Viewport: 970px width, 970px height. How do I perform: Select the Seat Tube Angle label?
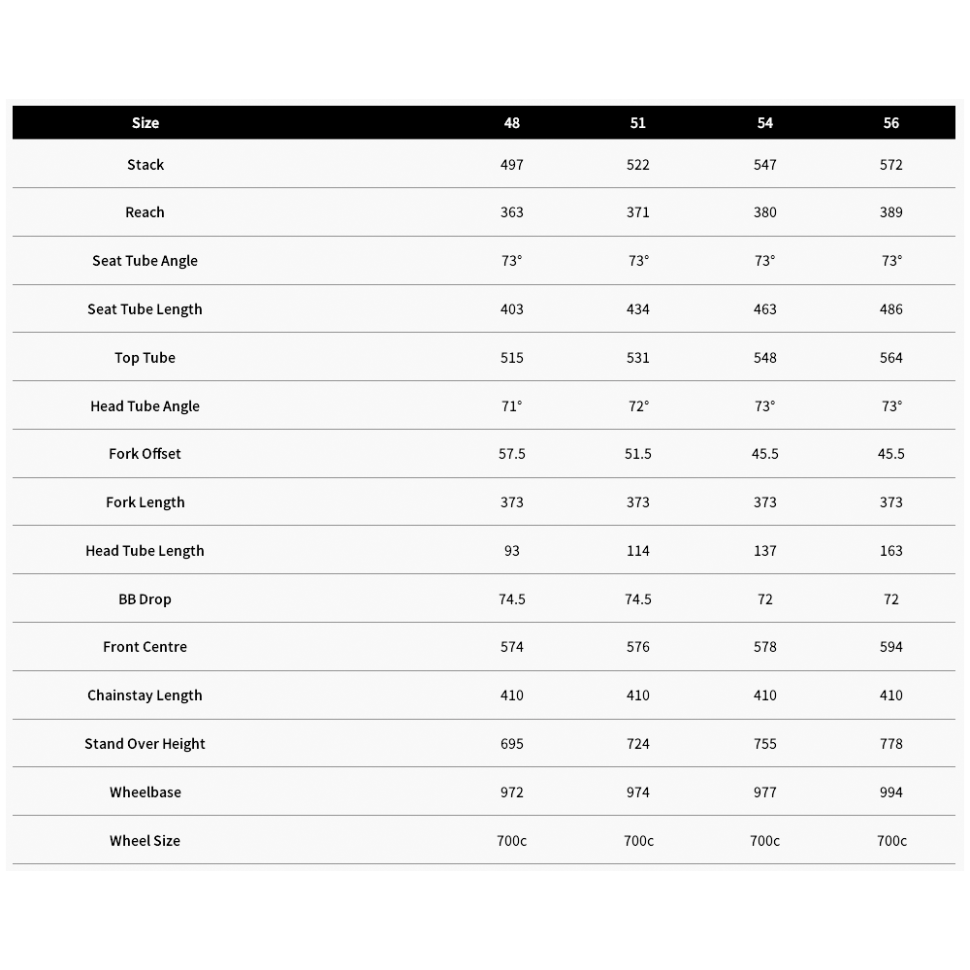click(145, 261)
